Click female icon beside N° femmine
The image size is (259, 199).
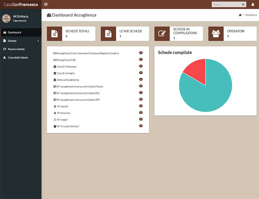pyautogui.click(x=55, y=113)
